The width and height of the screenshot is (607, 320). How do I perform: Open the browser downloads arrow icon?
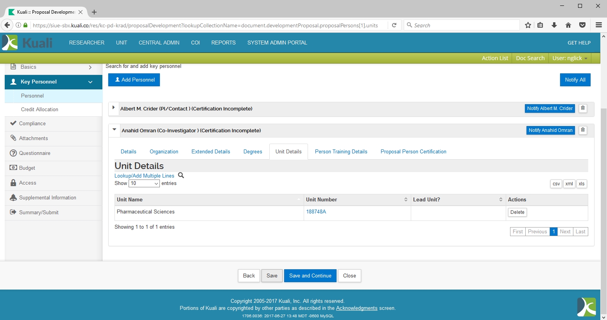[x=554, y=25]
